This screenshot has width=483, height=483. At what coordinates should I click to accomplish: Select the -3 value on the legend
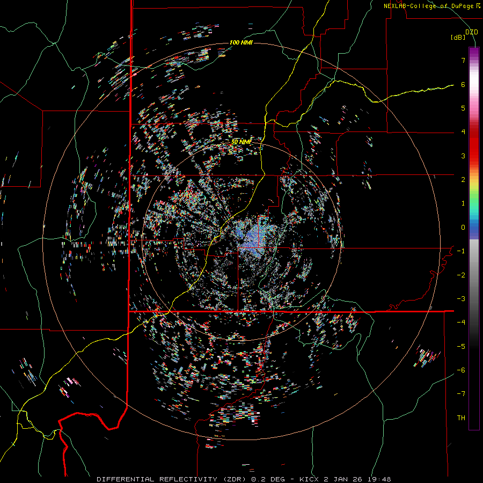coord(461,299)
